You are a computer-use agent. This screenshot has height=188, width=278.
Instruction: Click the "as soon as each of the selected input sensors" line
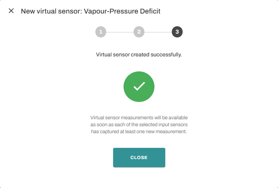click(139, 124)
